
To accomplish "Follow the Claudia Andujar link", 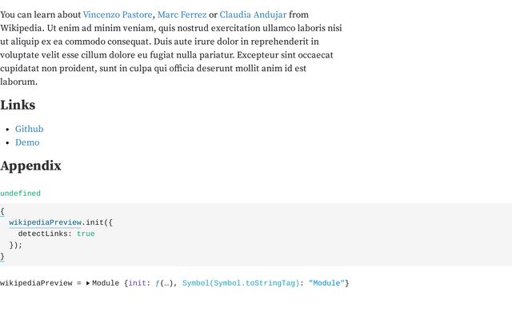I will [x=253, y=15].
